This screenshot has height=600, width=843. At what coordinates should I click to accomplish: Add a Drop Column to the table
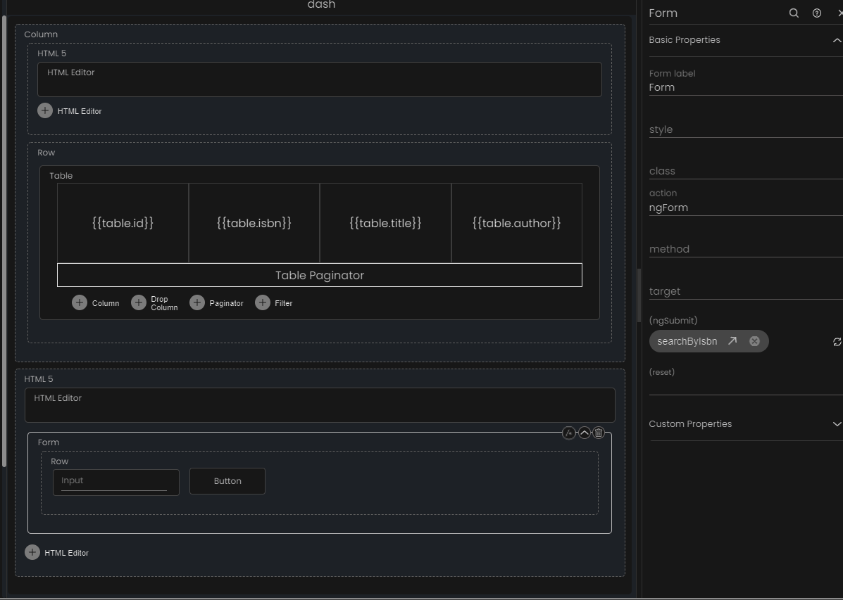[139, 303]
